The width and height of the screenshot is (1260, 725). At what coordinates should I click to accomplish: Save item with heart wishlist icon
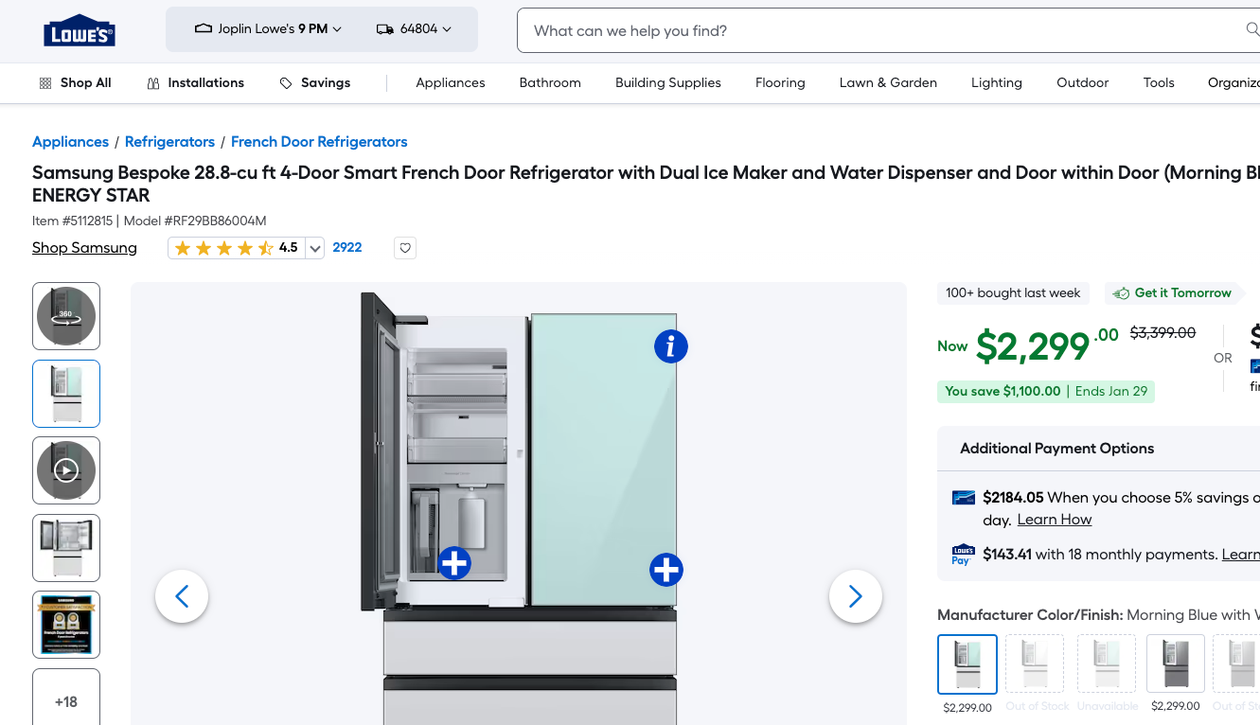click(x=405, y=248)
